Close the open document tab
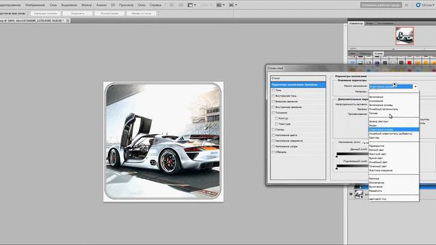 click(67, 20)
